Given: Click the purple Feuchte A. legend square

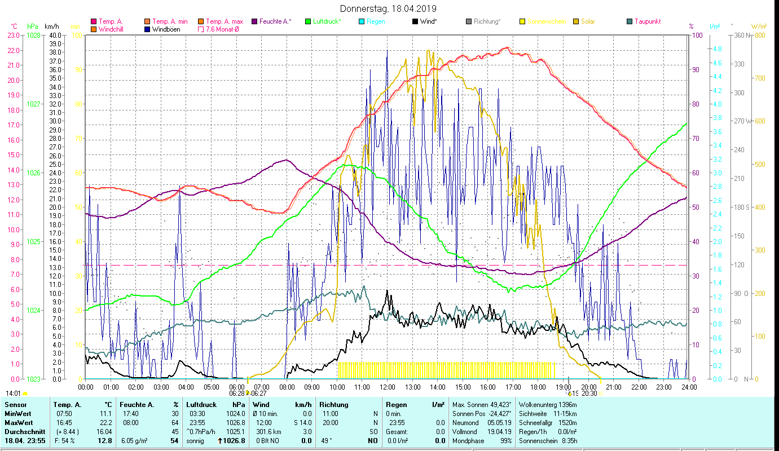Looking at the screenshot, I should [254, 22].
